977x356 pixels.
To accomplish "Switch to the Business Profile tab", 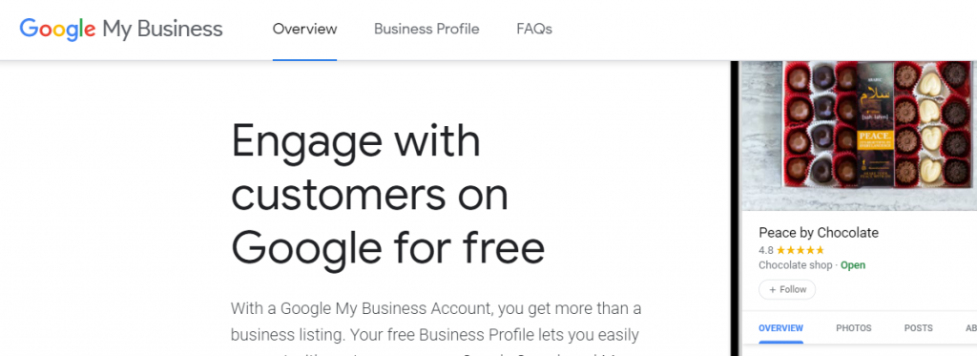I will pos(426,29).
